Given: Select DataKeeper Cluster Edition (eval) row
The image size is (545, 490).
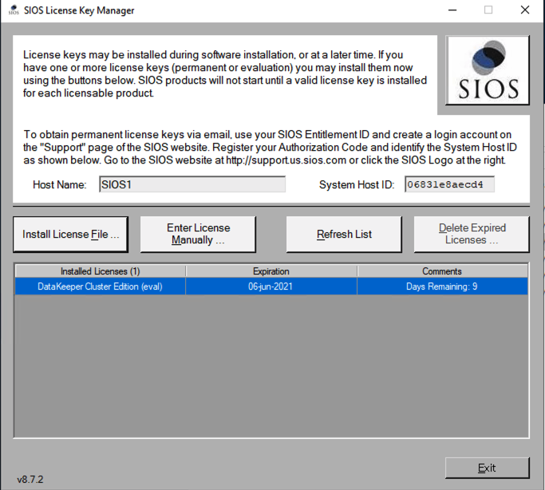Looking at the screenshot, I should (x=271, y=286).
